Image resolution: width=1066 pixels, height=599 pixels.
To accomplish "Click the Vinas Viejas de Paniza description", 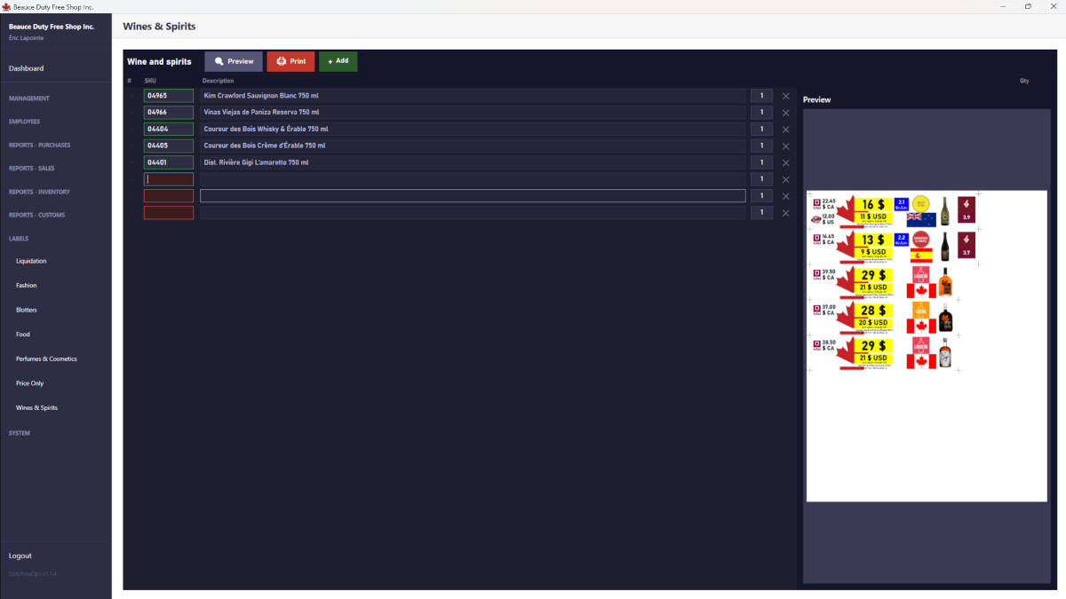I will (x=473, y=113).
